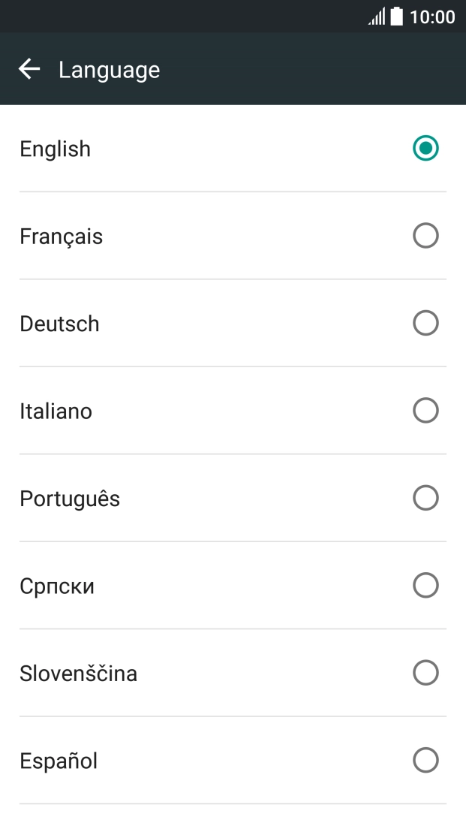Tap the Српски list item
Viewport: 466px width, 829px height.
[x=57, y=585]
